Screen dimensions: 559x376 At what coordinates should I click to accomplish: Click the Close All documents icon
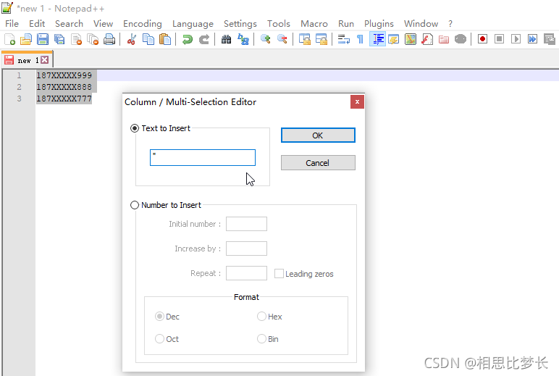click(x=93, y=39)
